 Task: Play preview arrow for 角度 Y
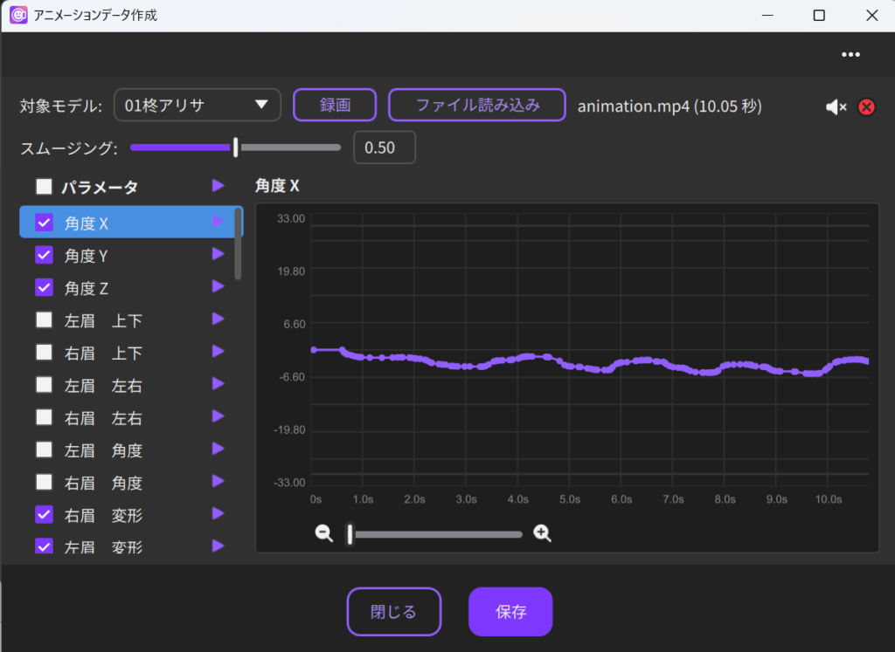[x=218, y=254]
